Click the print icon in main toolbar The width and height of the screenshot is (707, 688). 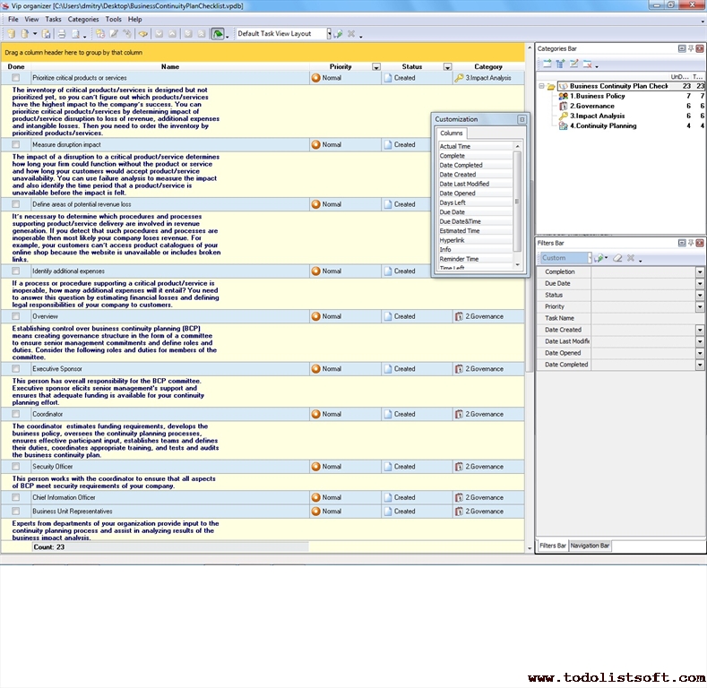coord(62,34)
